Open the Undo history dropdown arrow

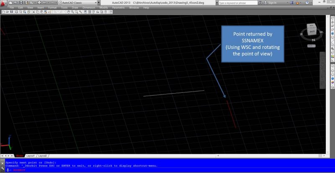(x=48, y=3)
